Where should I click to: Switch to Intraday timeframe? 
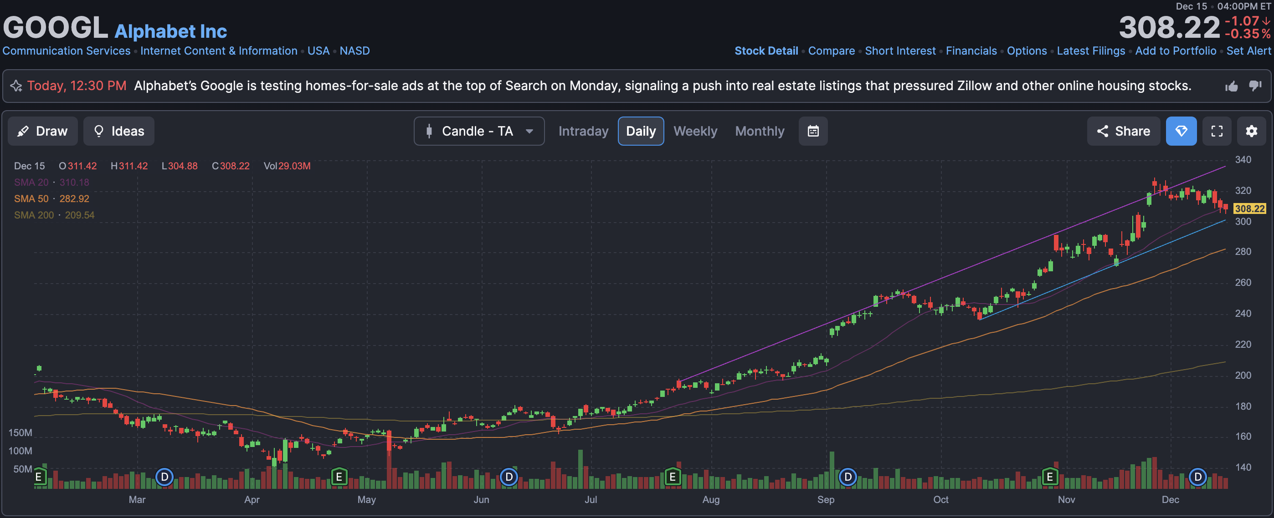583,131
